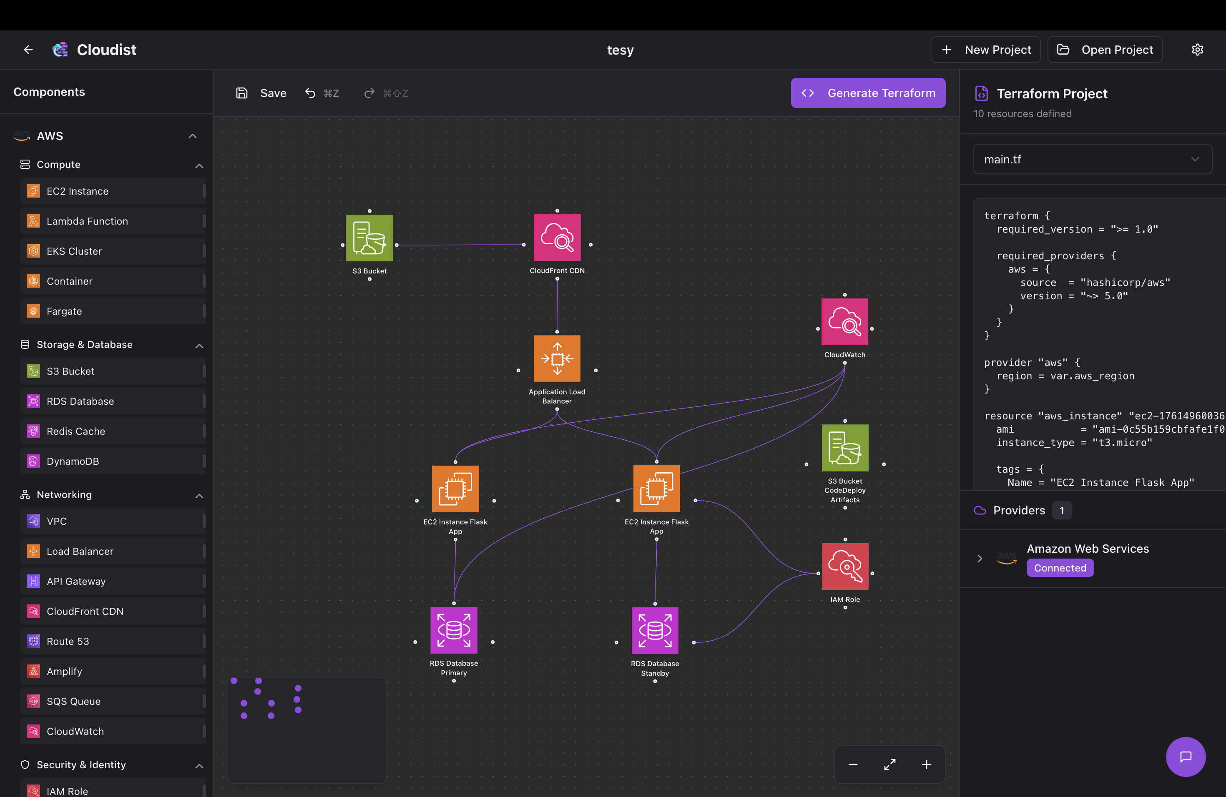The image size is (1226, 797).
Task: Select the Application Load Balancer node
Action: click(x=557, y=358)
